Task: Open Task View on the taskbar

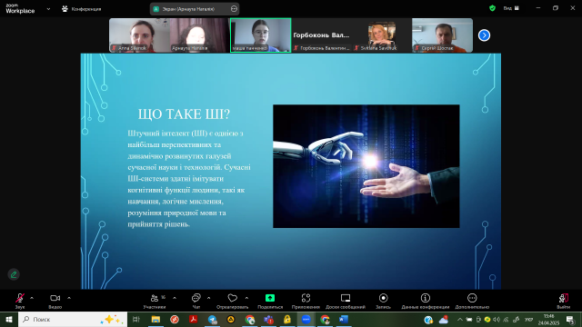Action: 135,319
